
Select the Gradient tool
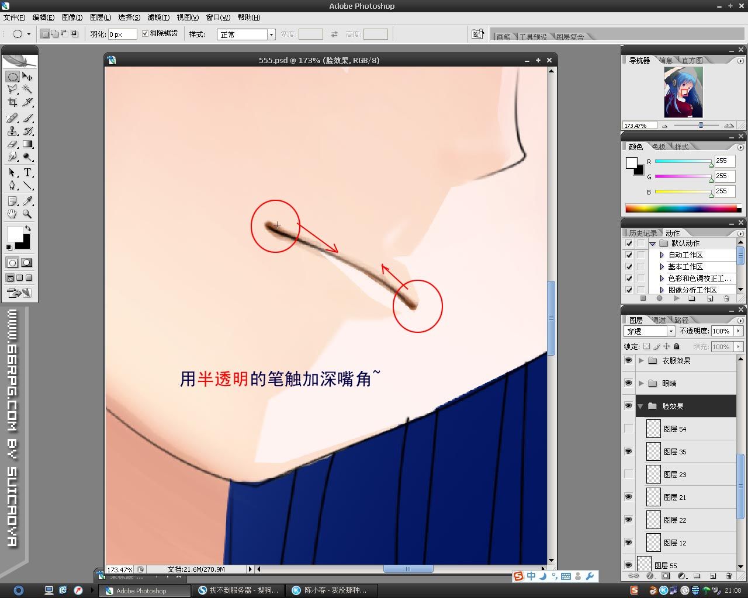point(27,144)
